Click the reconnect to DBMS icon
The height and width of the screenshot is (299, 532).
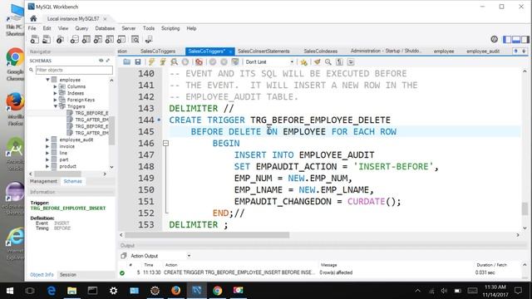[149, 40]
